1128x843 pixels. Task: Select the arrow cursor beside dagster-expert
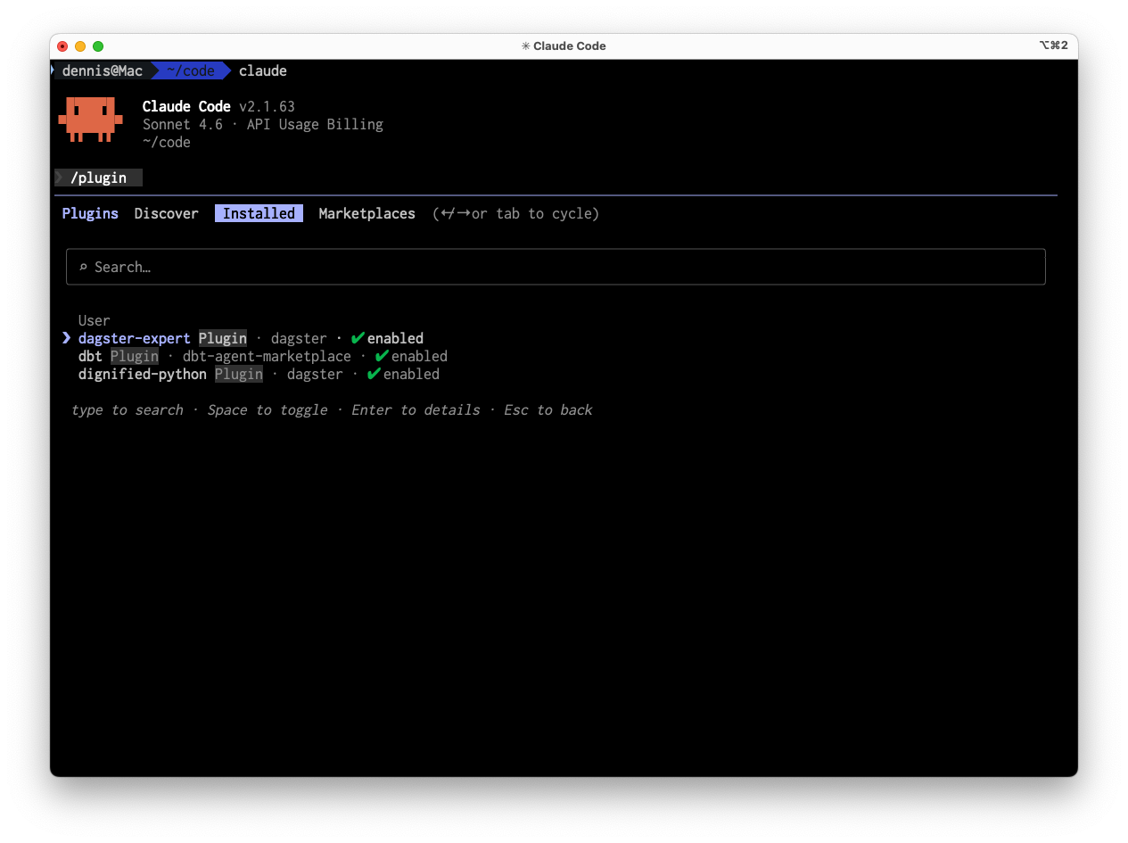(66, 338)
